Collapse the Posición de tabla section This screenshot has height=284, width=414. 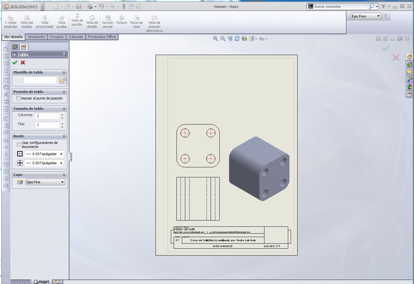click(x=64, y=92)
